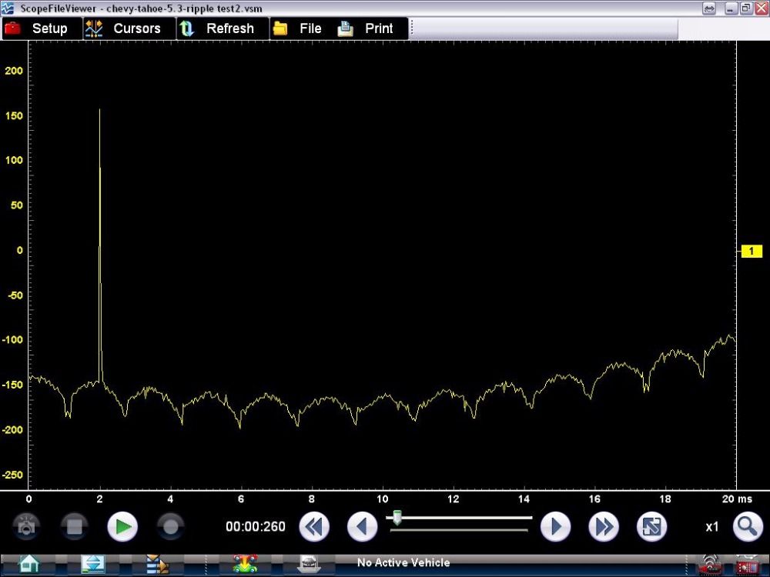Click the Print button
The image size is (770, 577).
[x=370, y=28]
